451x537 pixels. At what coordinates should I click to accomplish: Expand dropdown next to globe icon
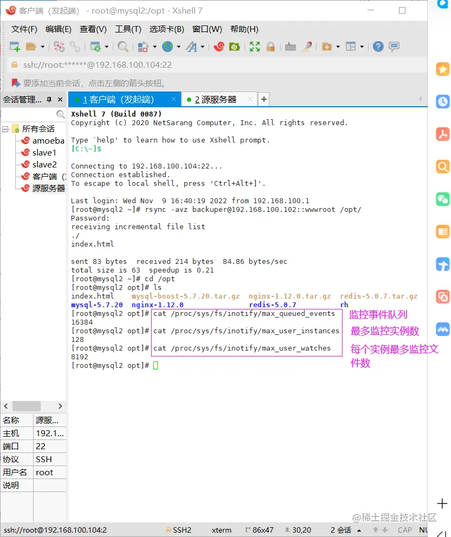click(x=178, y=47)
